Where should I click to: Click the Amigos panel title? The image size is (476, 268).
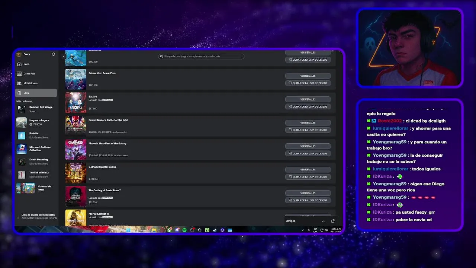[x=290, y=221]
